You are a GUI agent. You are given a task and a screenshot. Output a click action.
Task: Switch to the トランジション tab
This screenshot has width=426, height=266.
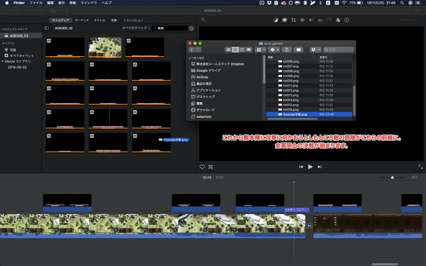pyautogui.click(x=133, y=20)
